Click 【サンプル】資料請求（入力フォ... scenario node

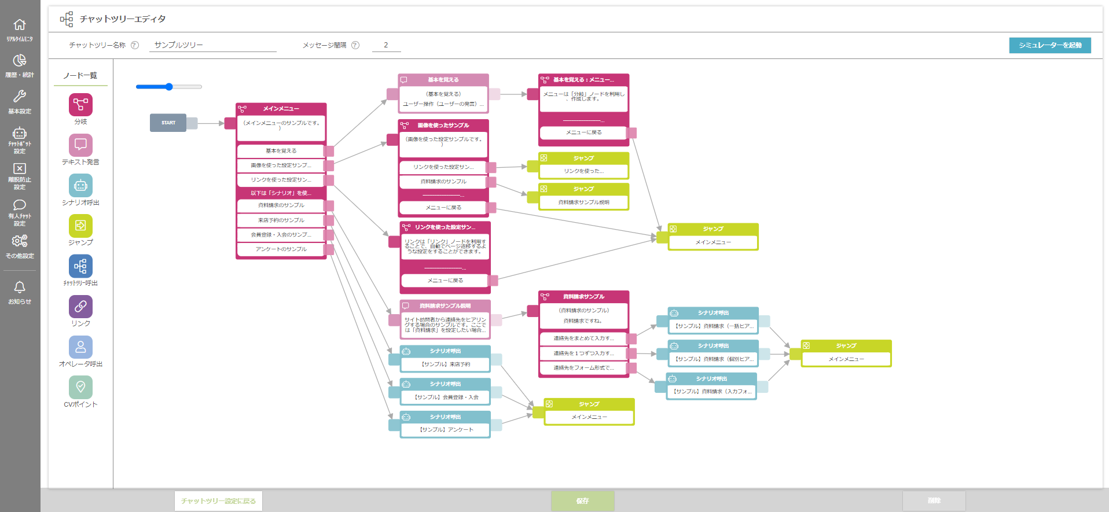tap(712, 386)
